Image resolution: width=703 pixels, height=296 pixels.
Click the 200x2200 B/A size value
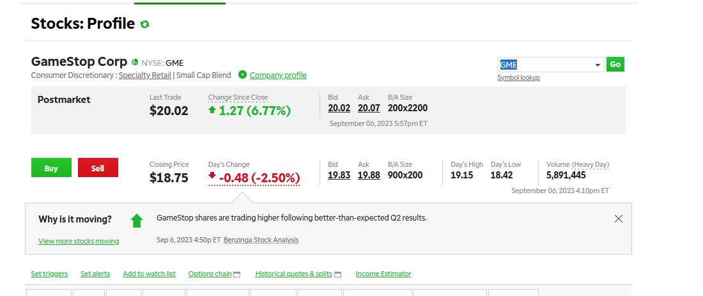(408, 108)
